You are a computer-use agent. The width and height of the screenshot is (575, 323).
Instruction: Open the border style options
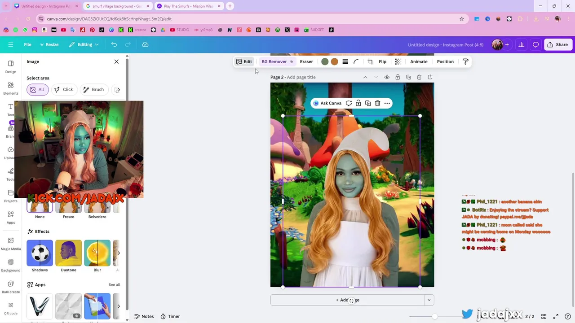[345, 62]
